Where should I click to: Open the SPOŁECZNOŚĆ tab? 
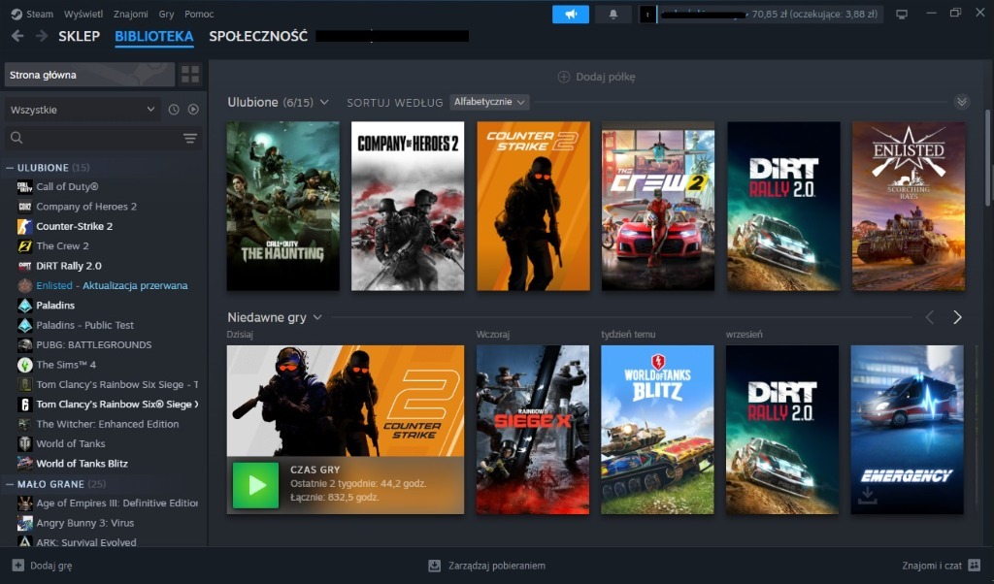click(258, 36)
